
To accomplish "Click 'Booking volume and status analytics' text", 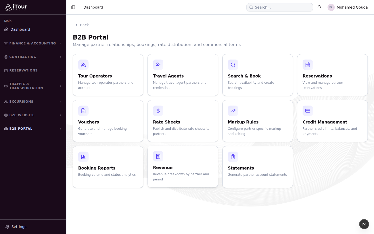I will (107, 175).
